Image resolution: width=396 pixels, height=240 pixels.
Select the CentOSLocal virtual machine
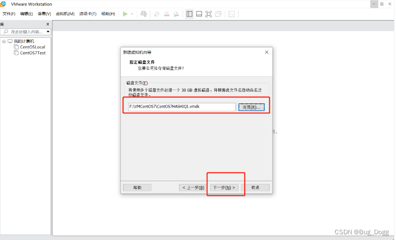point(33,47)
